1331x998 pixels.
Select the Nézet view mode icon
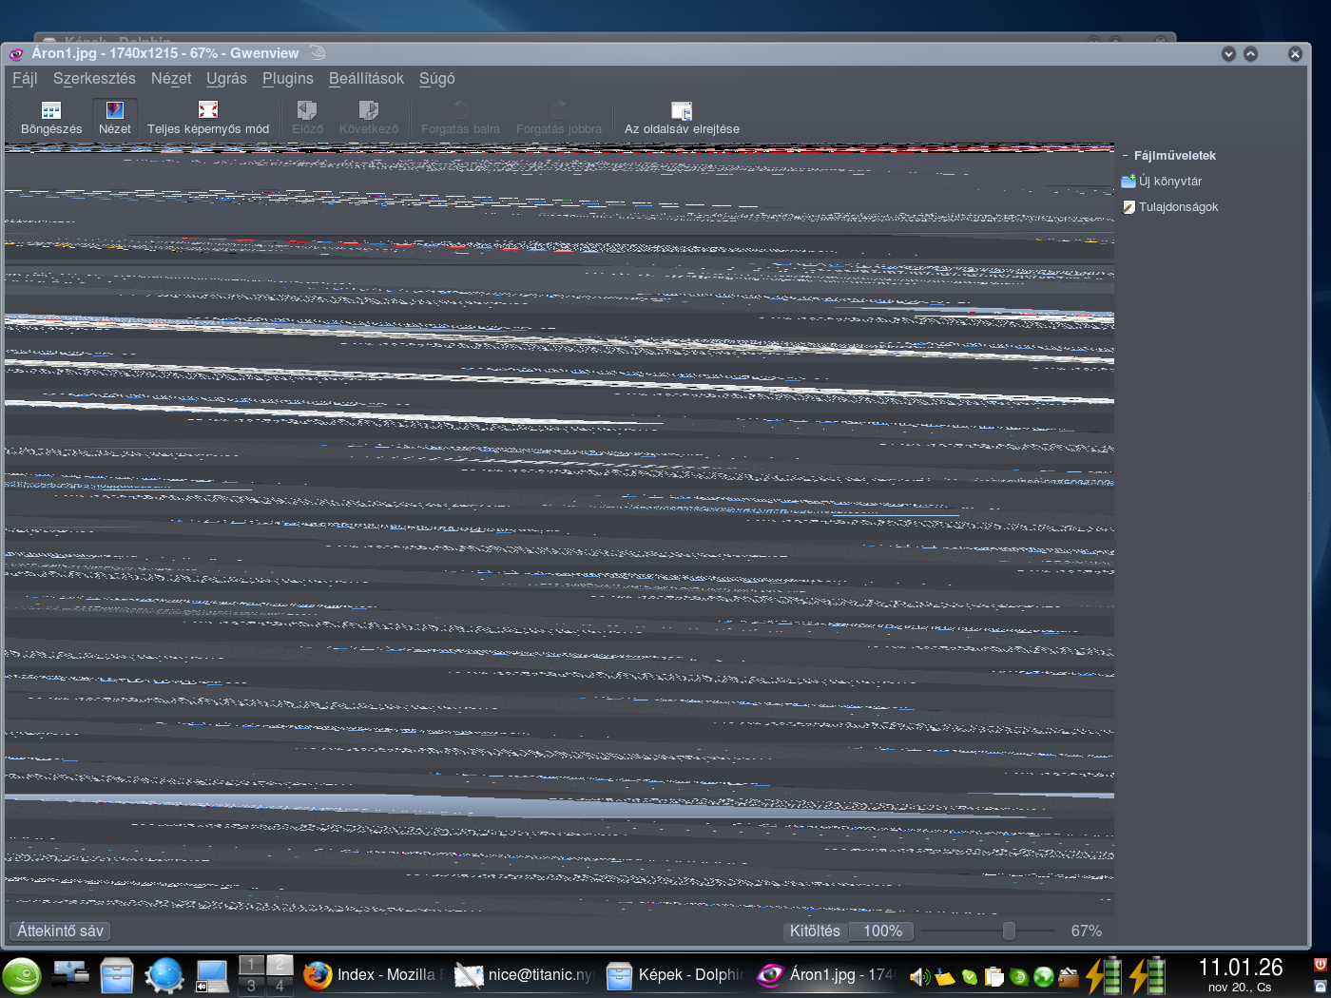coord(115,111)
